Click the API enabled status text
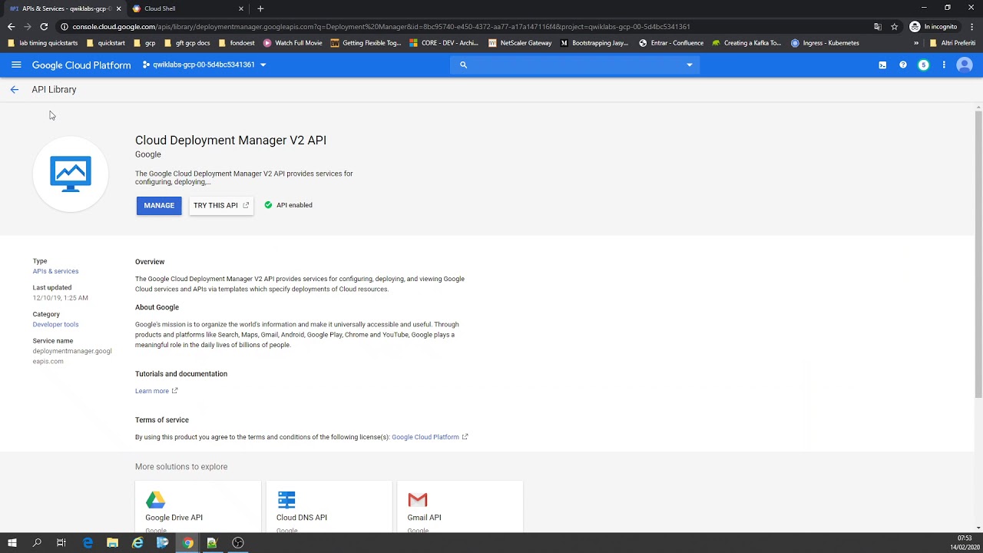983x553 pixels. coord(294,205)
